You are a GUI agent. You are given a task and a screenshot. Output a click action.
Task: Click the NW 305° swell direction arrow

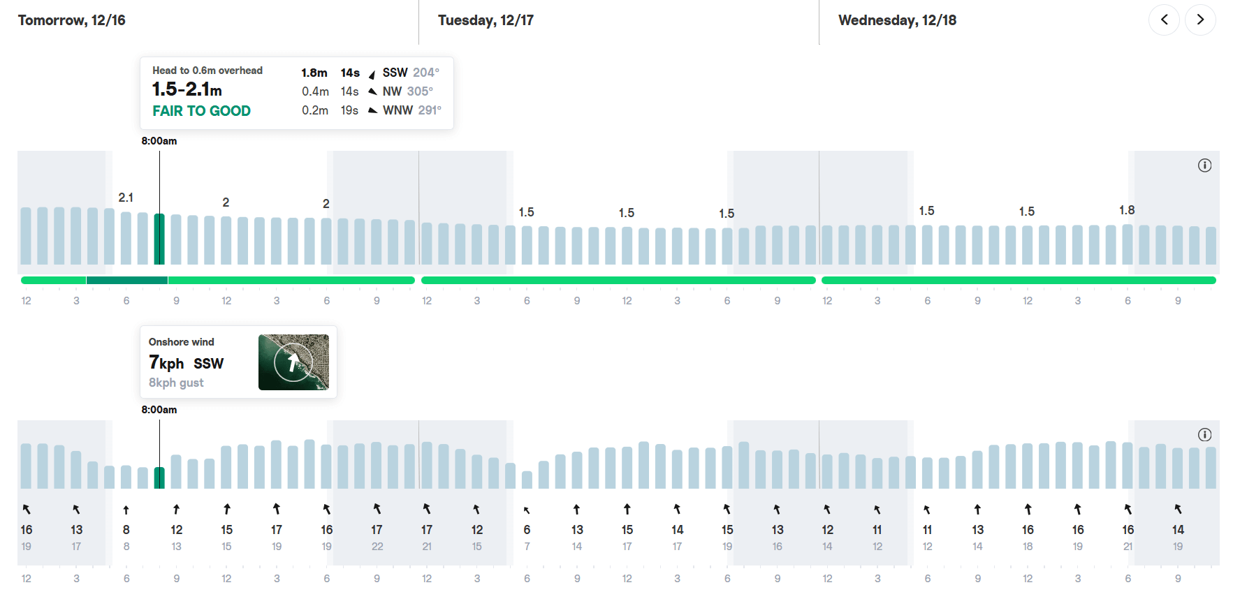pyautogui.click(x=372, y=91)
